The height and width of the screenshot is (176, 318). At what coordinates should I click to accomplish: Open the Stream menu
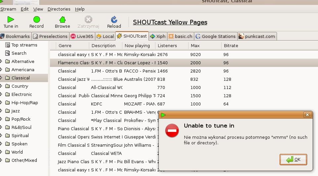coord(8,9)
